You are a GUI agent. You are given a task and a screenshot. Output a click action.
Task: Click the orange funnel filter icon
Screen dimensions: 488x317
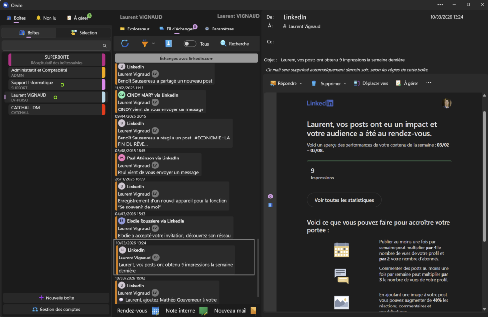pos(145,44)
